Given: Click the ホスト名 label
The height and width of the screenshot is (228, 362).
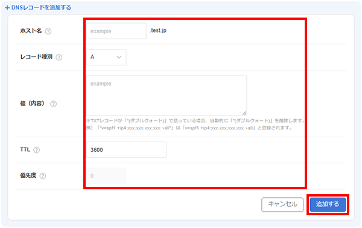Looking at the screenshot, I should point(31,31).
